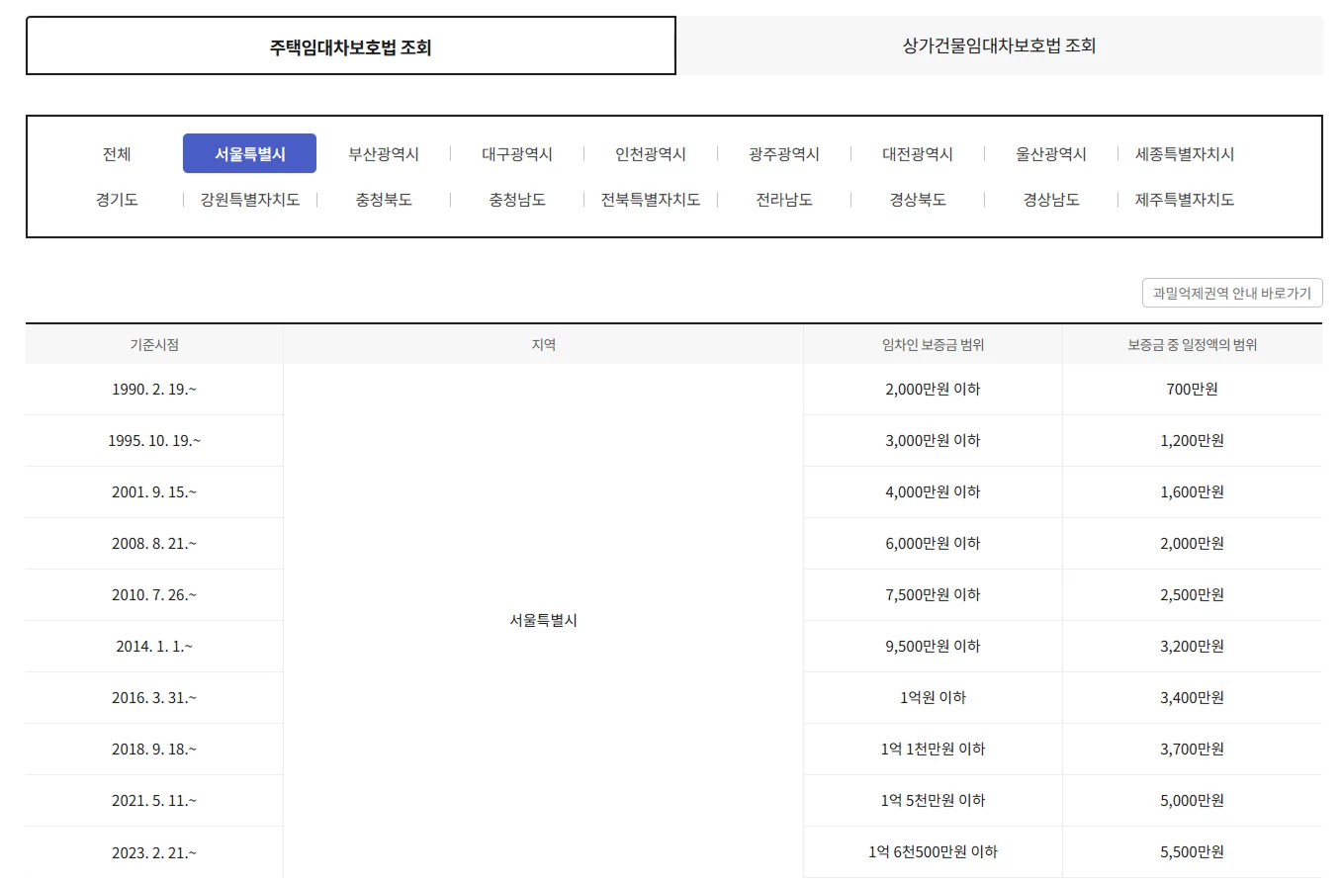Viewport: 1340px width, 884px height.
Task: Select 대전광역시 region
Action: coord(918,154)
